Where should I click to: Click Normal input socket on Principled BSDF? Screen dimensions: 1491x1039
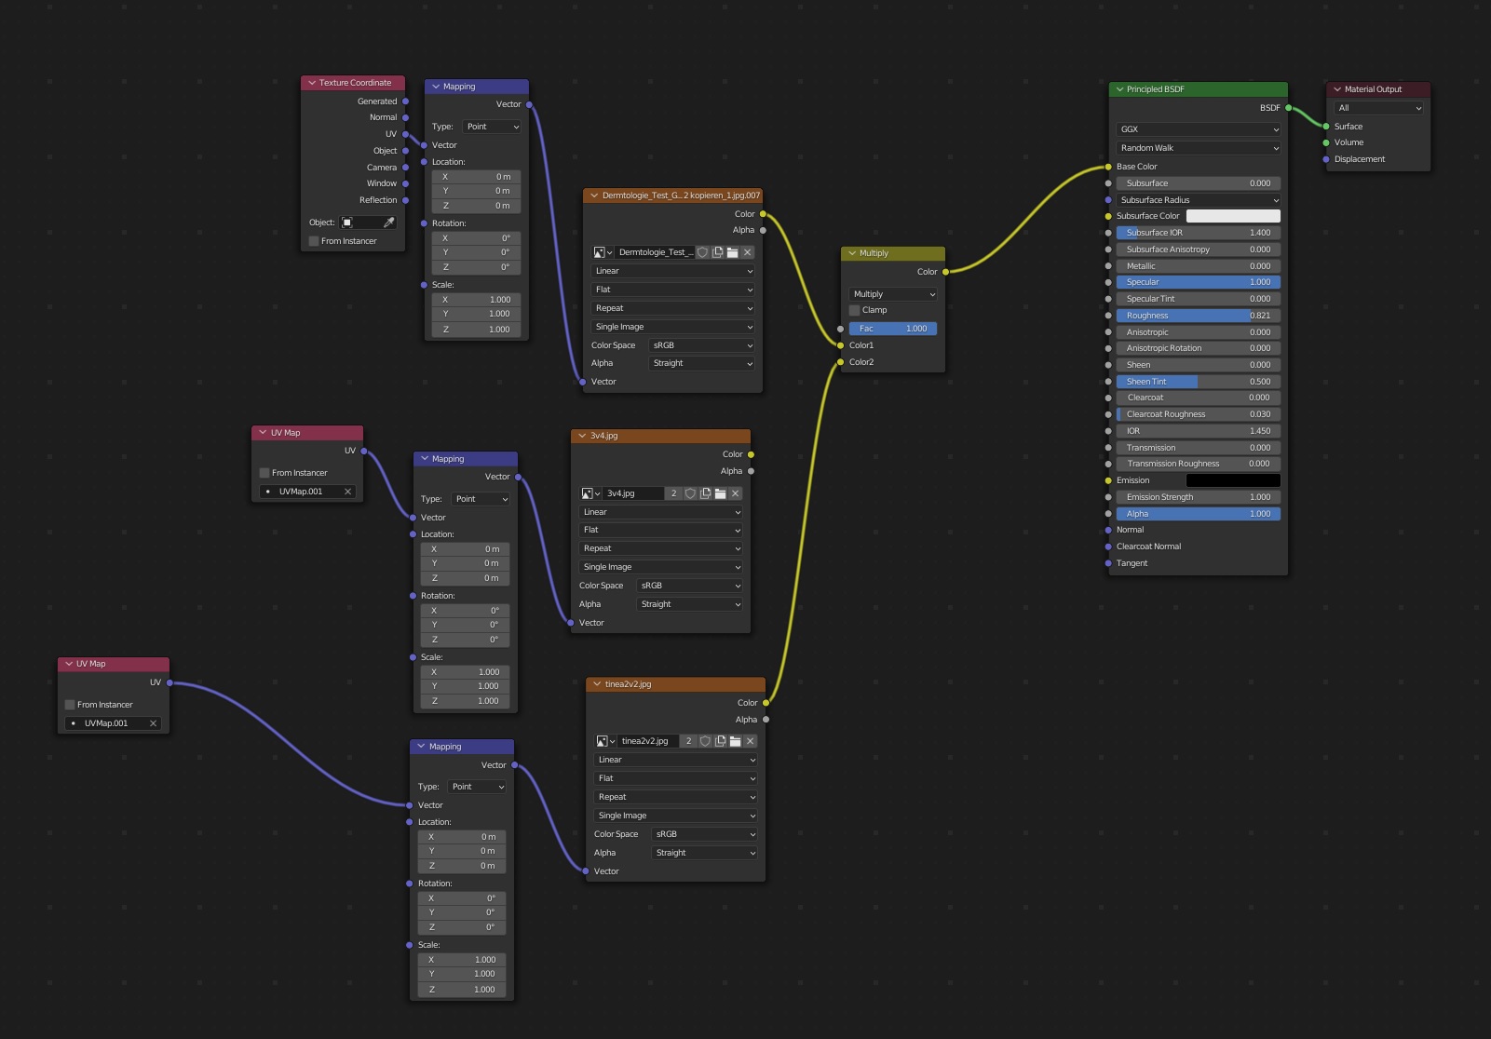coord(1108,530)
